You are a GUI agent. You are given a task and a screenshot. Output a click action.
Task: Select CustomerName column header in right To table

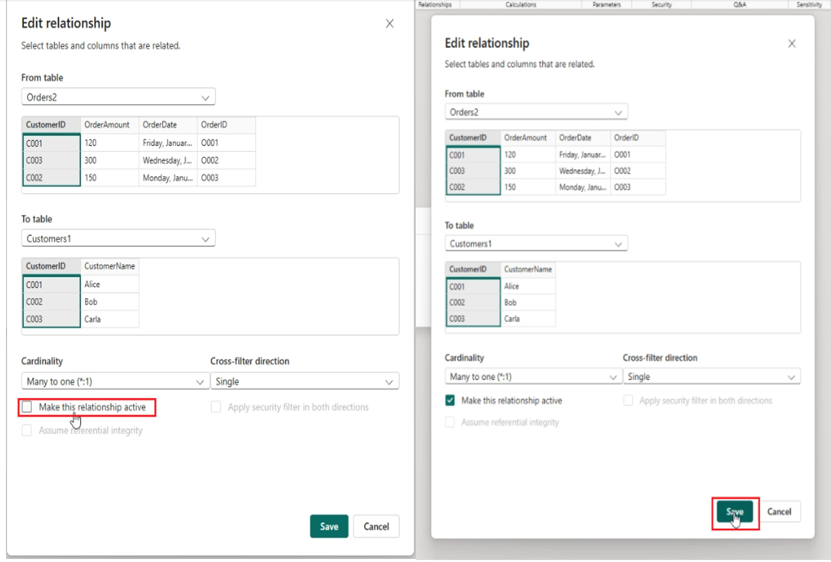click(528, 269)
